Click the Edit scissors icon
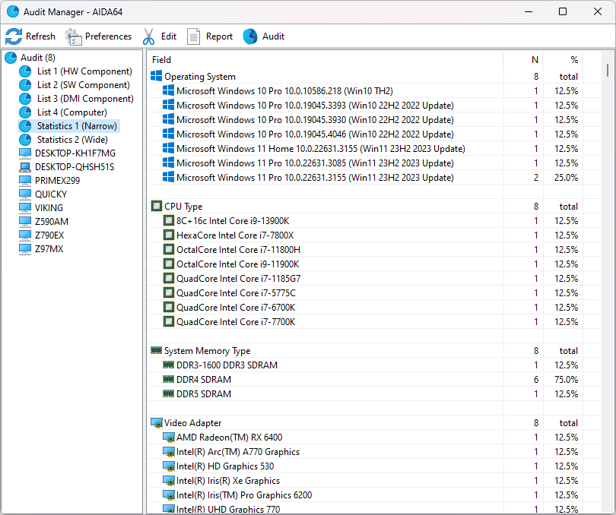 [148, 36]
